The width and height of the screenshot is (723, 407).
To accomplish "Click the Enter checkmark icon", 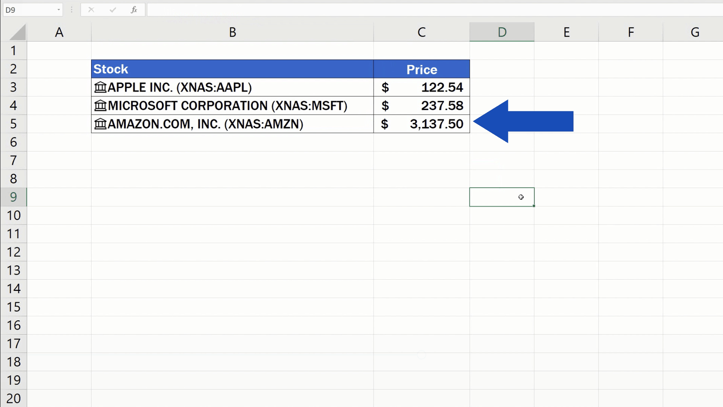I will pos(113,9).
